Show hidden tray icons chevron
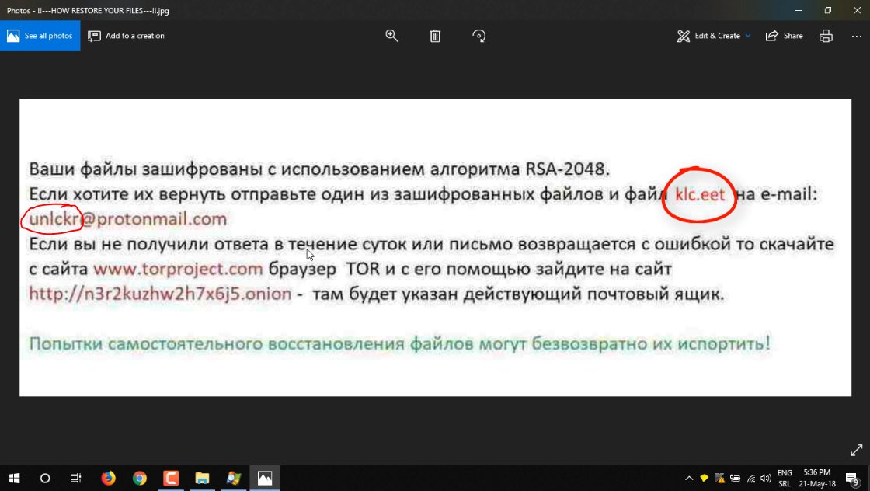The height and width of the screenshot is (491, 870). point(688,479)
